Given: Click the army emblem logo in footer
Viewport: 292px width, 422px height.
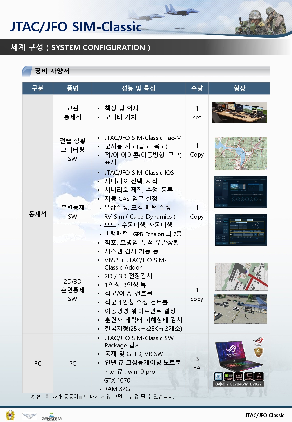Looking at the screenshot, I should (x=10, y=415).
